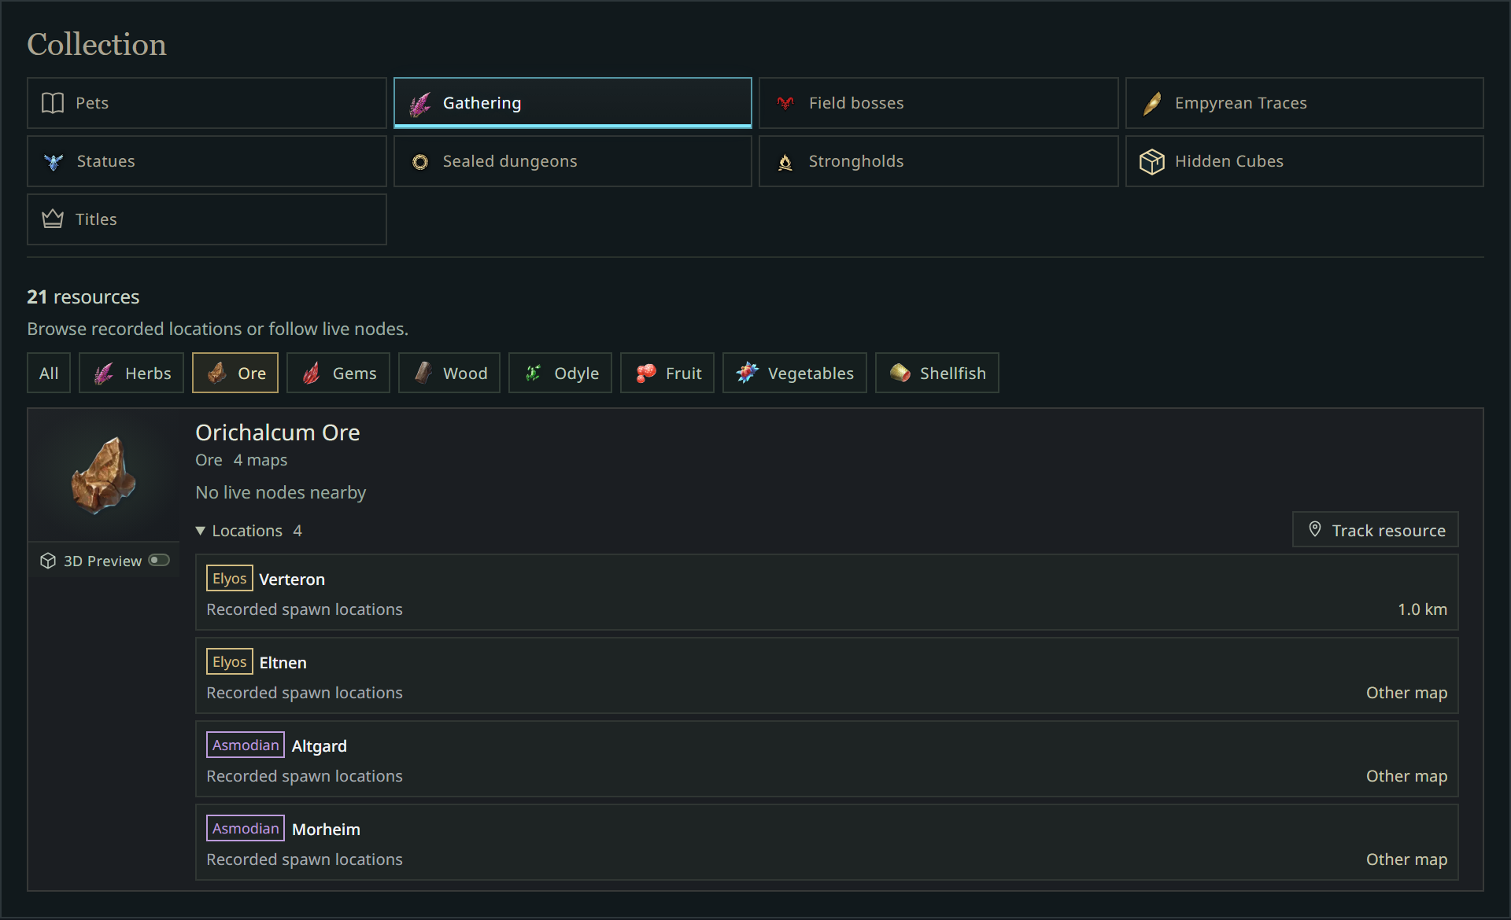
Task: Switch to the Empyrean Traces tab
Action: point(1305,103)
